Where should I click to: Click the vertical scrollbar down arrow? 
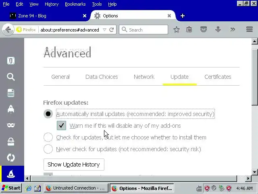[x=254, y=172]
